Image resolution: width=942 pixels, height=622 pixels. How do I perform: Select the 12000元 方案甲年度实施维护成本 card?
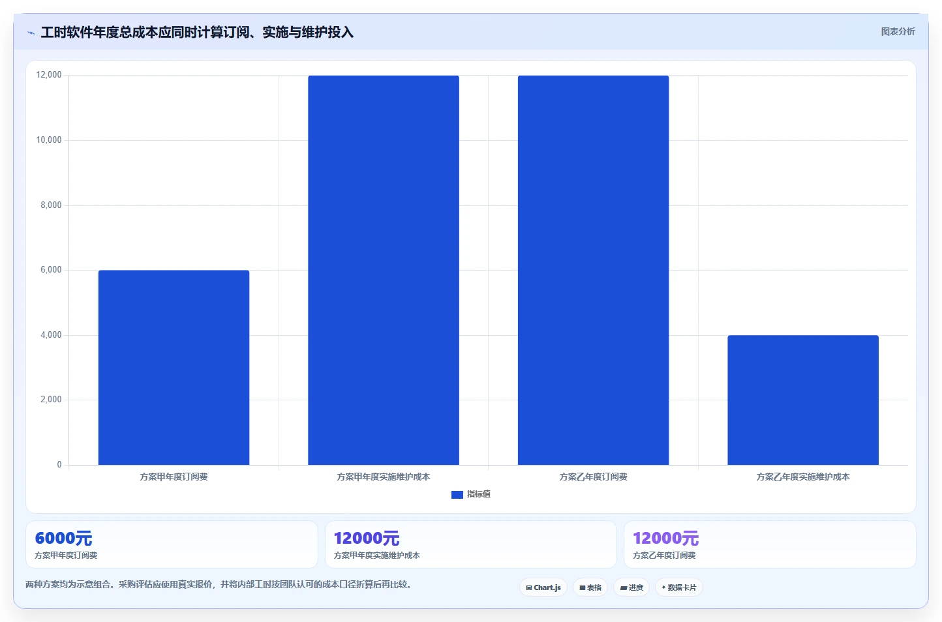(x=471, y=544)
